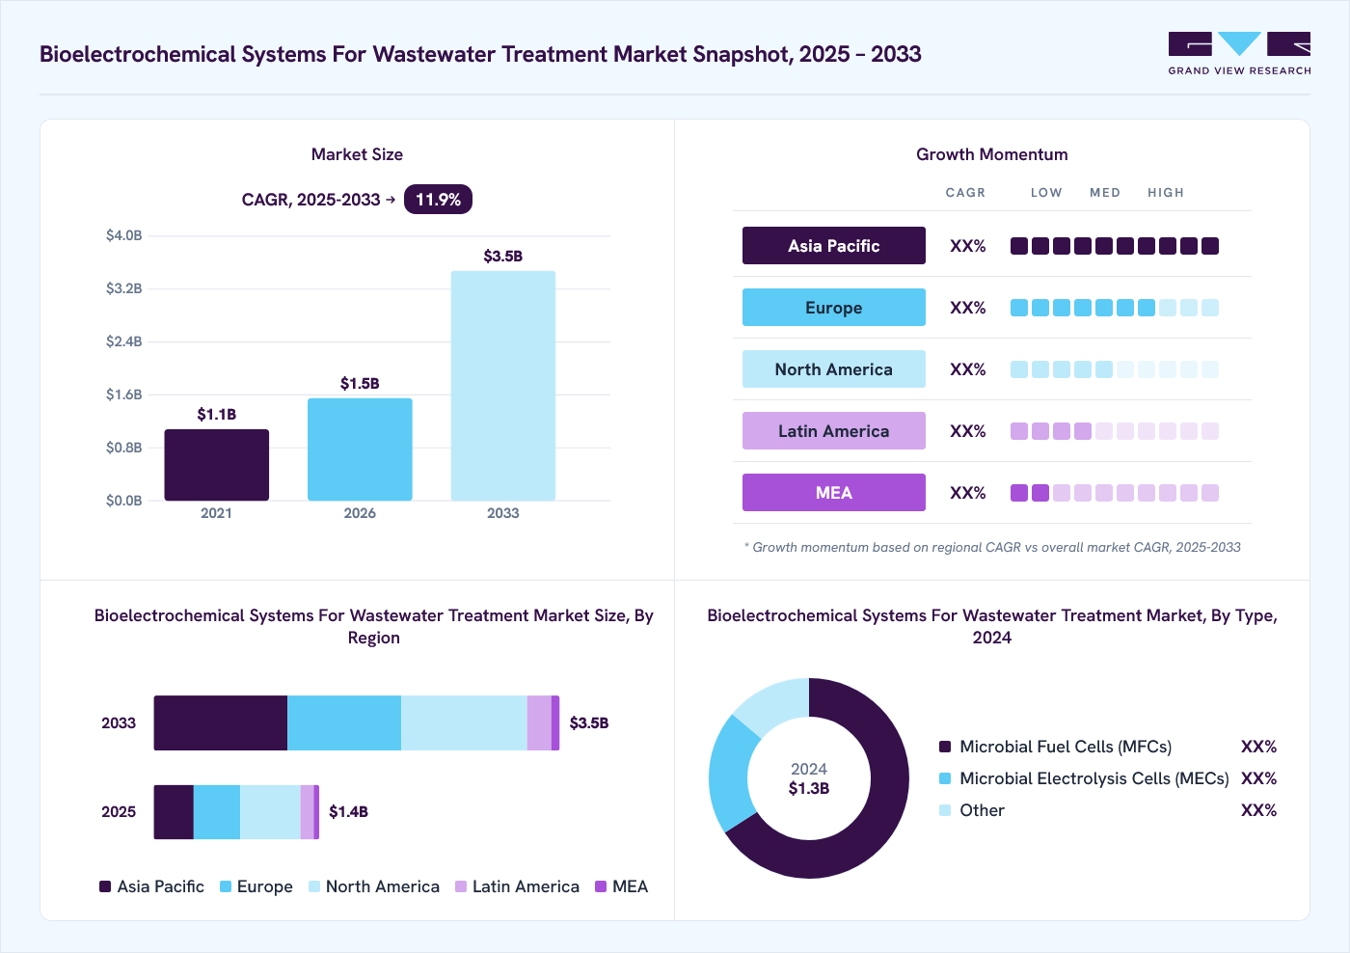Click the Latin America region label

click(834, 431)
